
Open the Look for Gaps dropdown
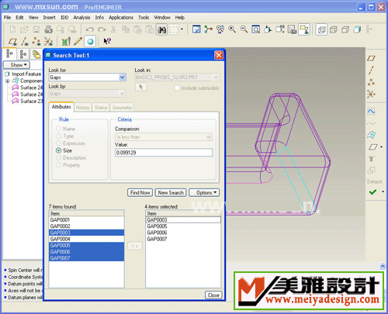click(x=122, y=78)
